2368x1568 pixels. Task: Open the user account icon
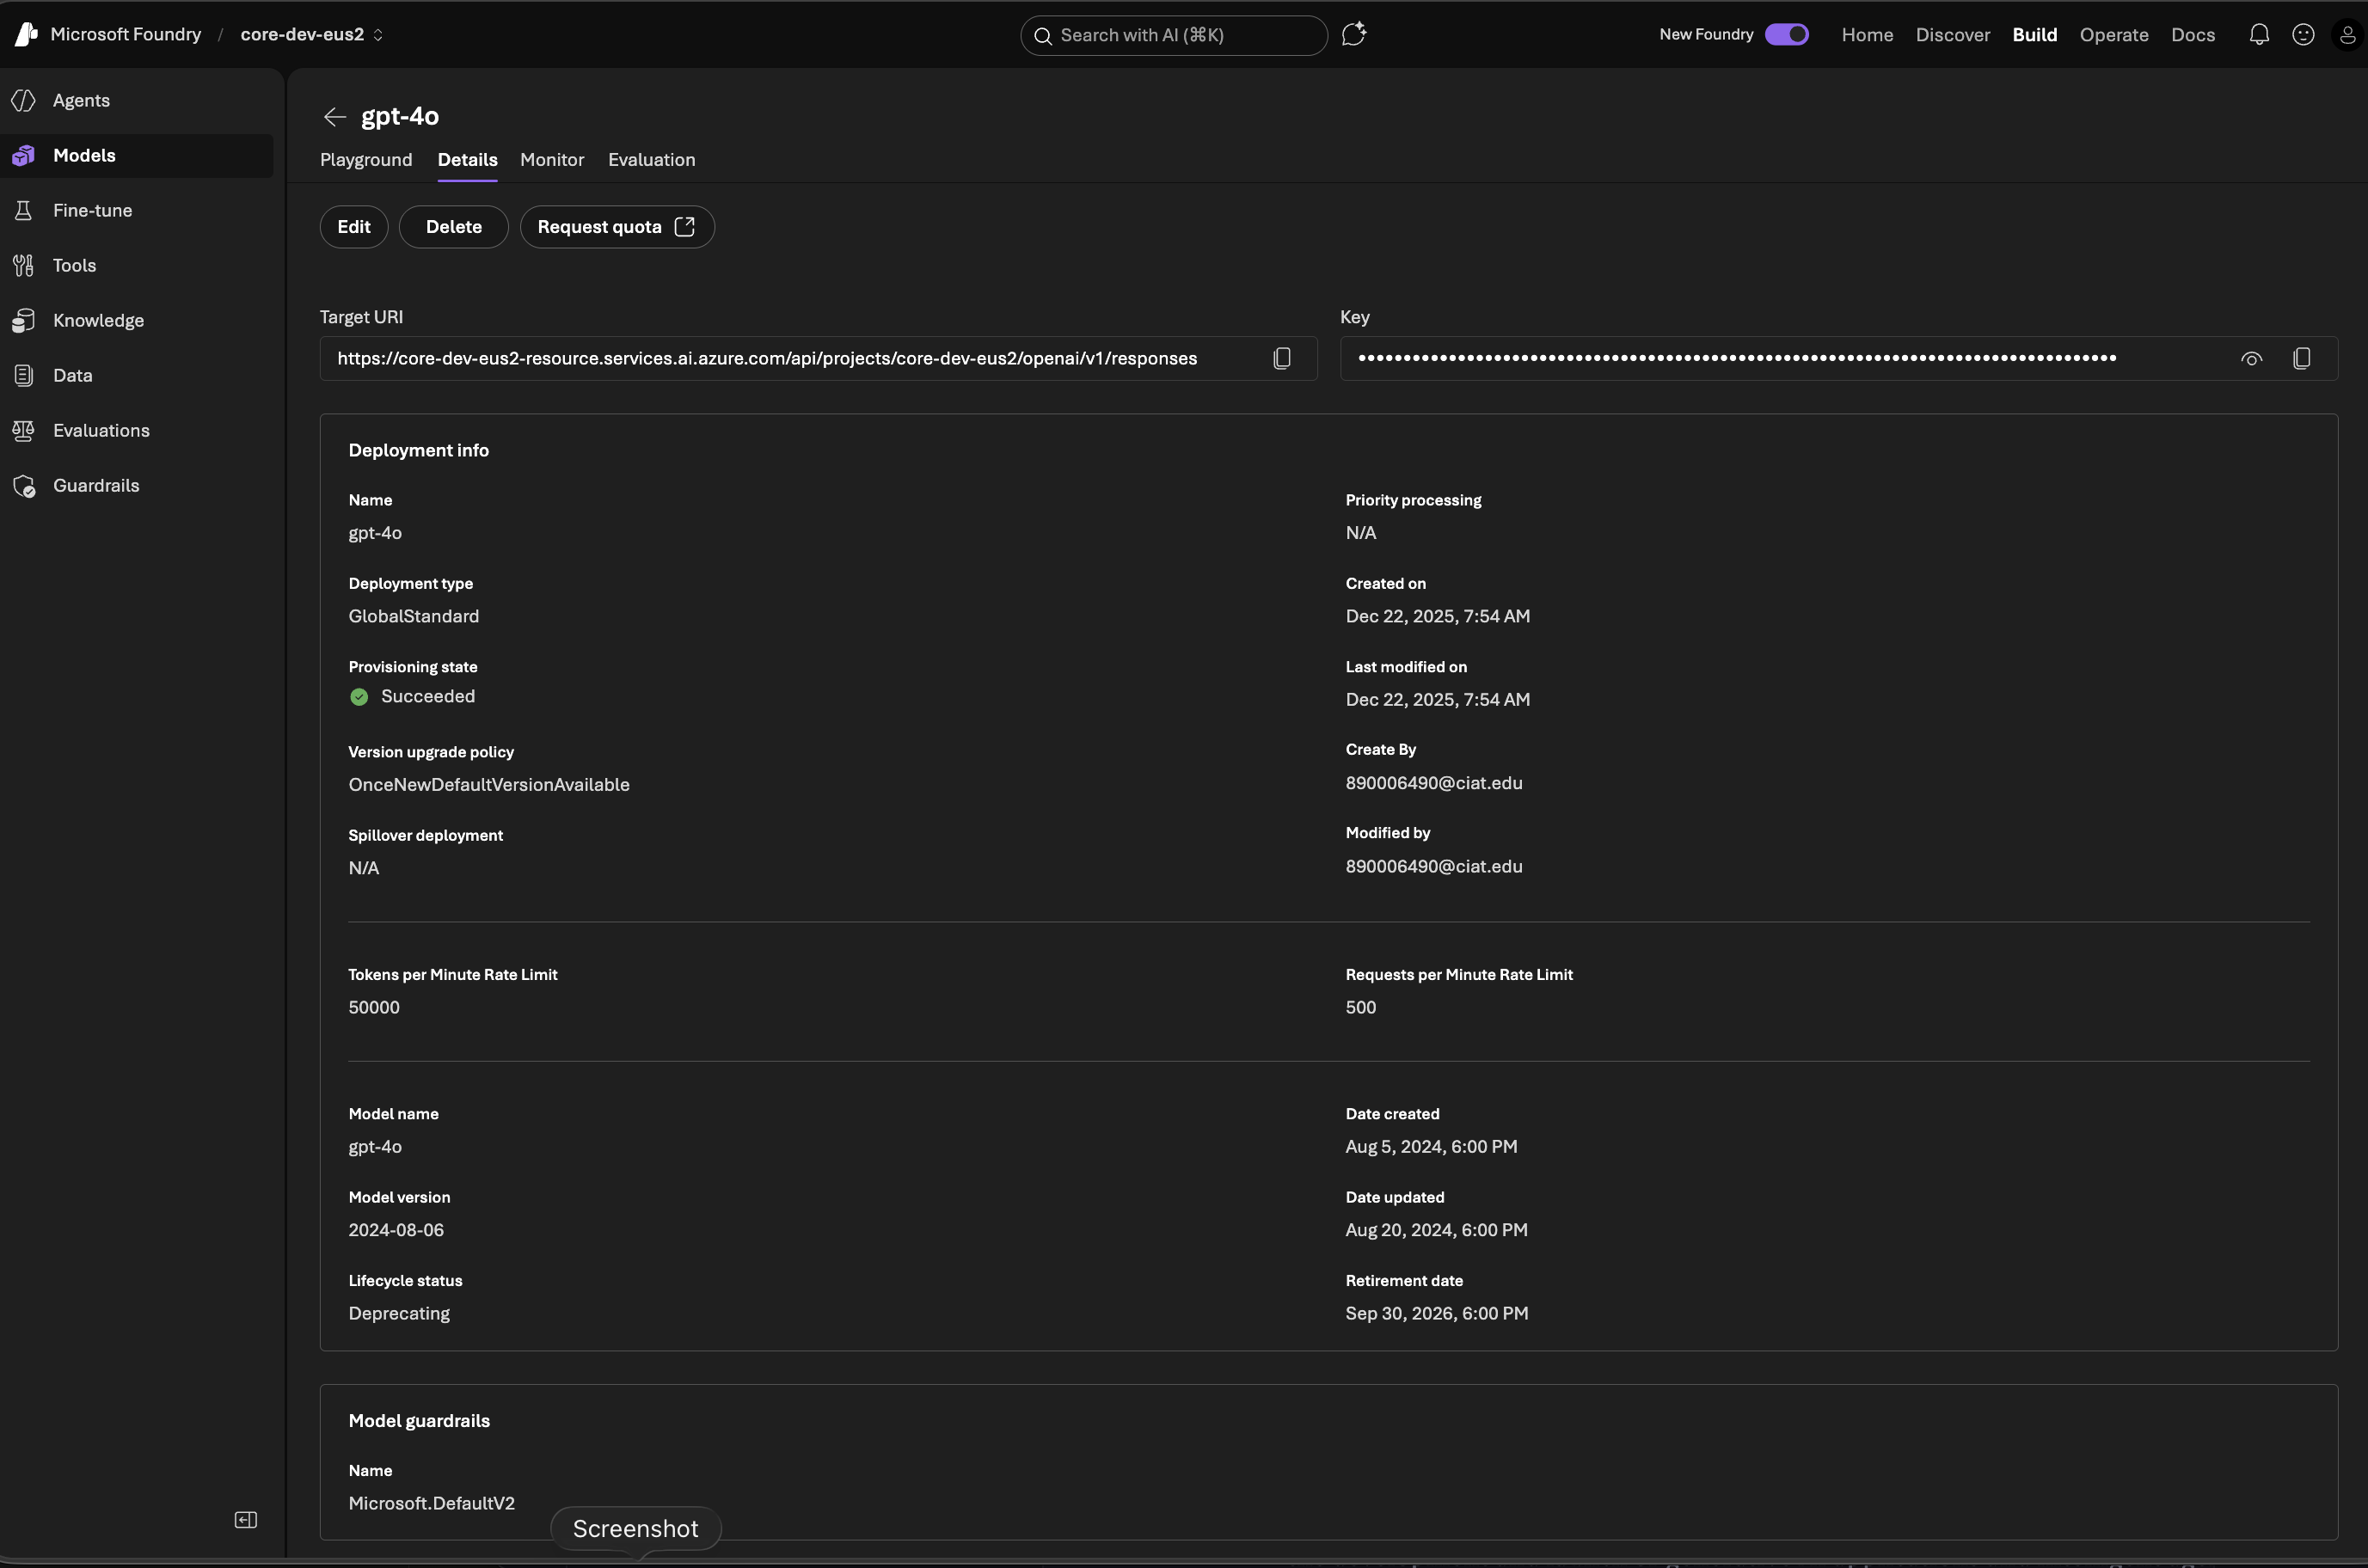pos(2347,35)
